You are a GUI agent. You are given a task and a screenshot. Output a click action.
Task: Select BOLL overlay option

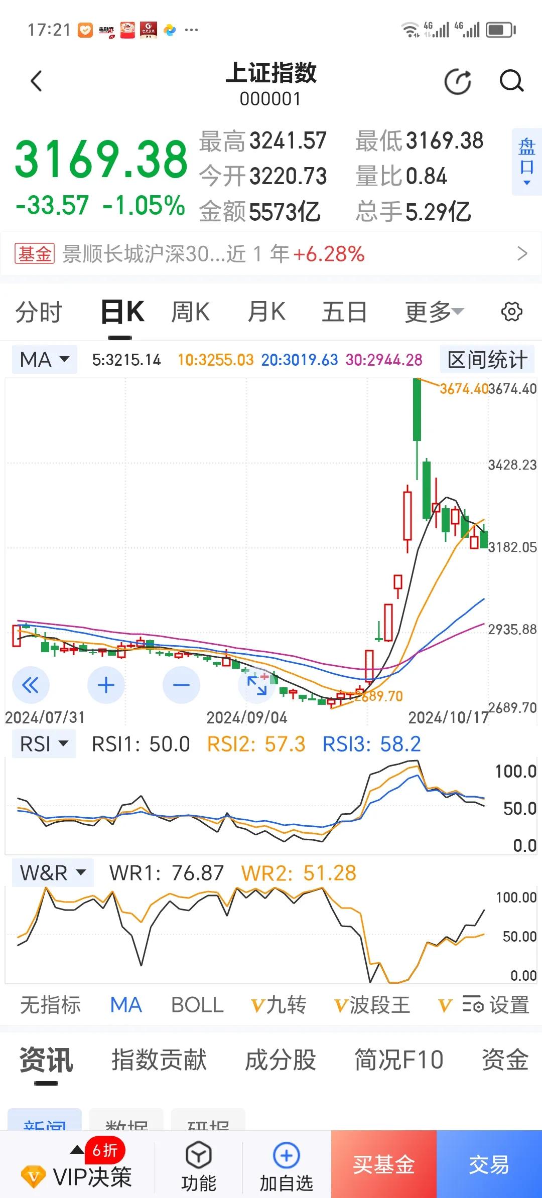pyautogui.click(x=197, y=1005)
